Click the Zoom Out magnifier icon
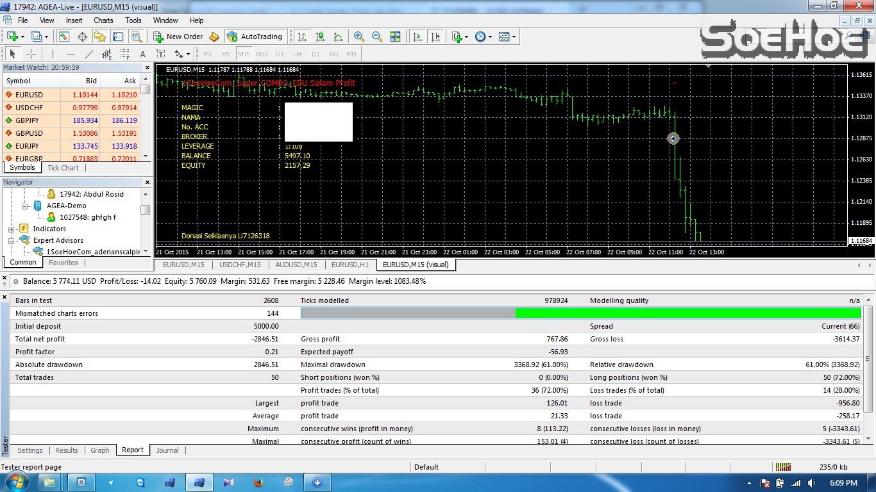The width and height of the screenshot is (876, 492). tap(377, 37)
